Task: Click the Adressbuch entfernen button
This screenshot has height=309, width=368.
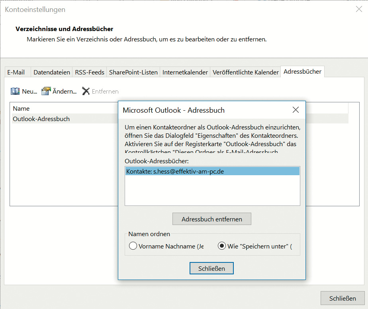Action: coord(212,219)
